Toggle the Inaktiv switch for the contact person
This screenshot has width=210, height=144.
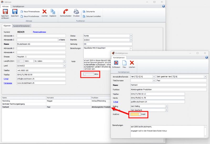pyautogui.click(x=135, y=114)
